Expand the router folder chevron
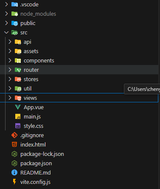 click(x=10, y=70)
